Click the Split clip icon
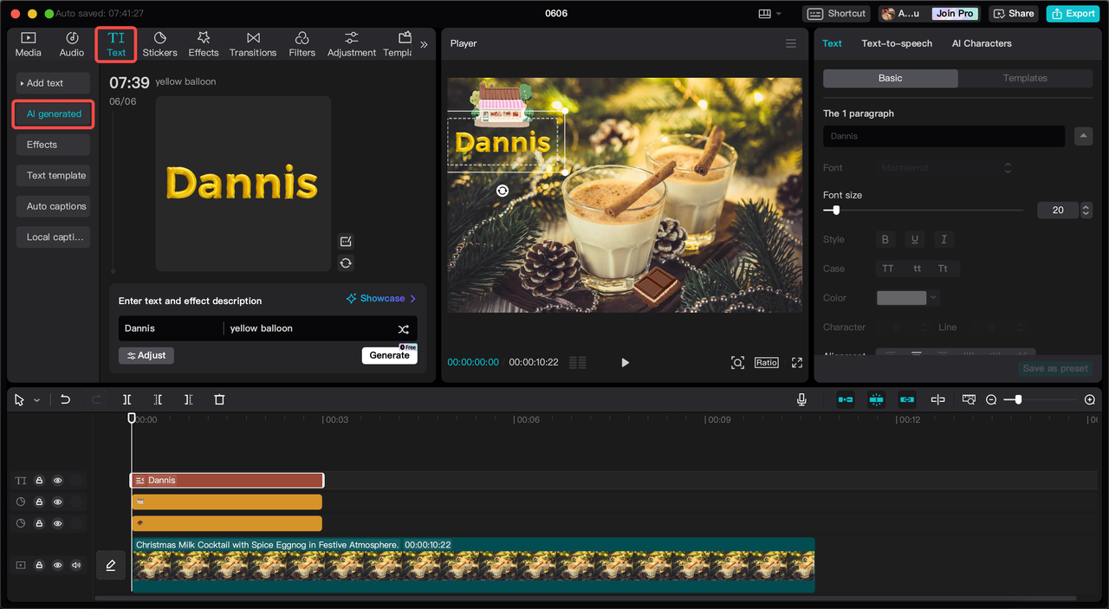1109x609 pixels. click(x=127, y=399)
